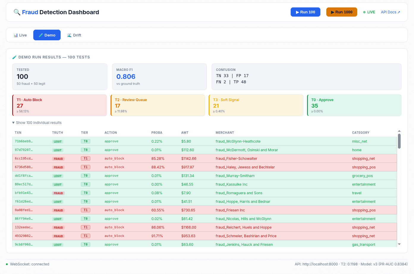Click the wave icon on Drift tab
Image resolution: width=414 pixels, height=274 pixels.
click(69, 35)
